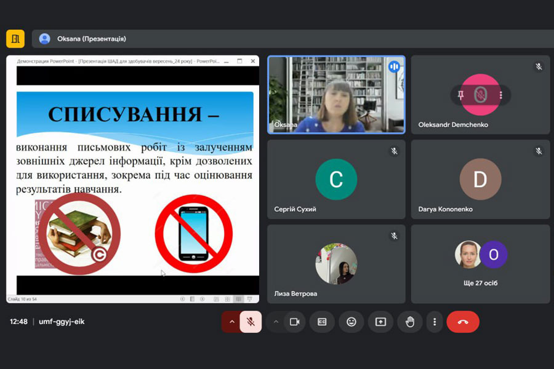Screen dimensions: 554x369
Task: Open the more options three-dot menu
Action: coord(435,322)
